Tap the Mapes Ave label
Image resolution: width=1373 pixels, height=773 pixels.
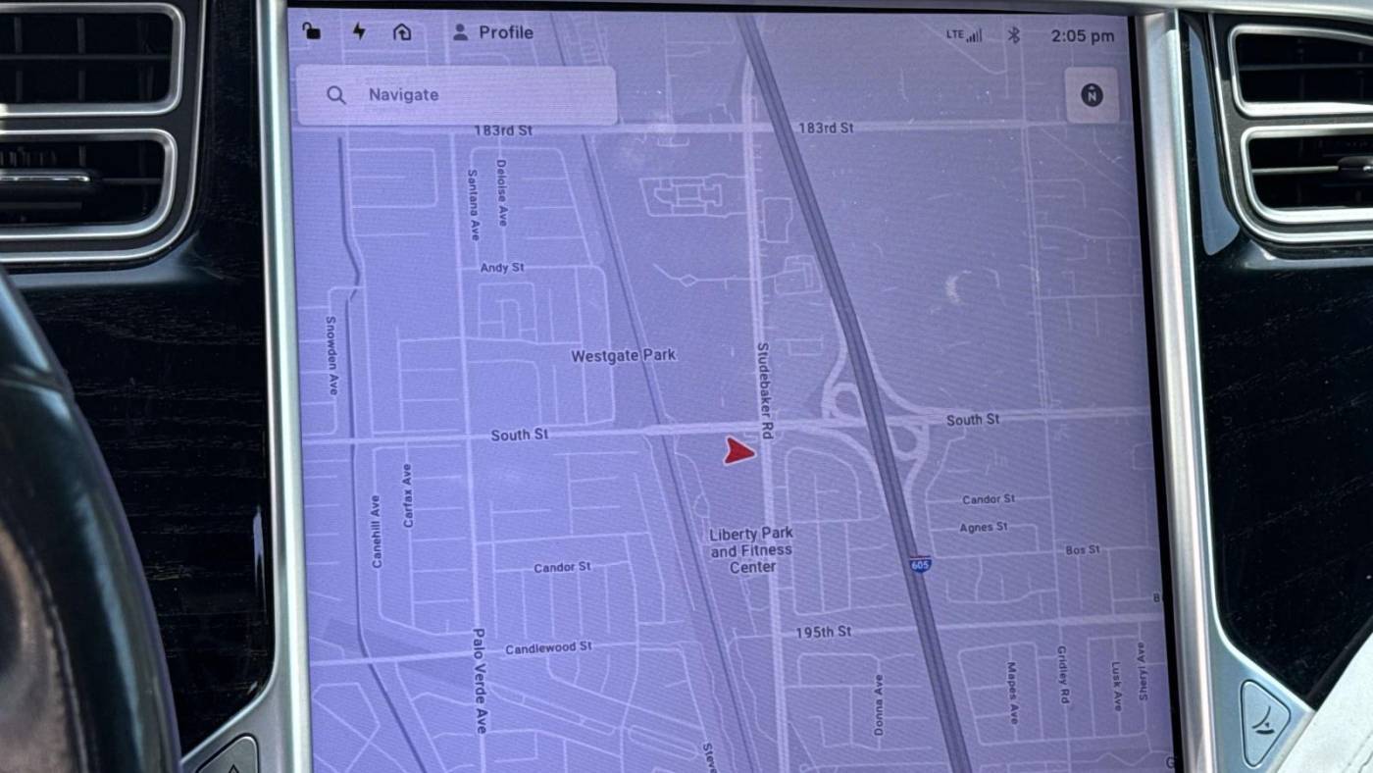[x=1012, y=693]
